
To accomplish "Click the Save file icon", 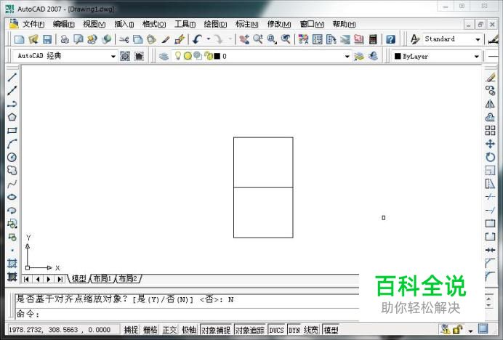I will (47, 39).
